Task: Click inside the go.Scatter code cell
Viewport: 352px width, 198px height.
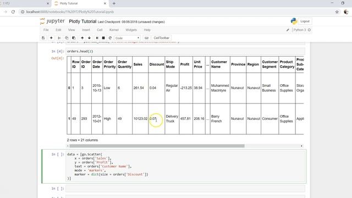Action: tap(186, 166)
